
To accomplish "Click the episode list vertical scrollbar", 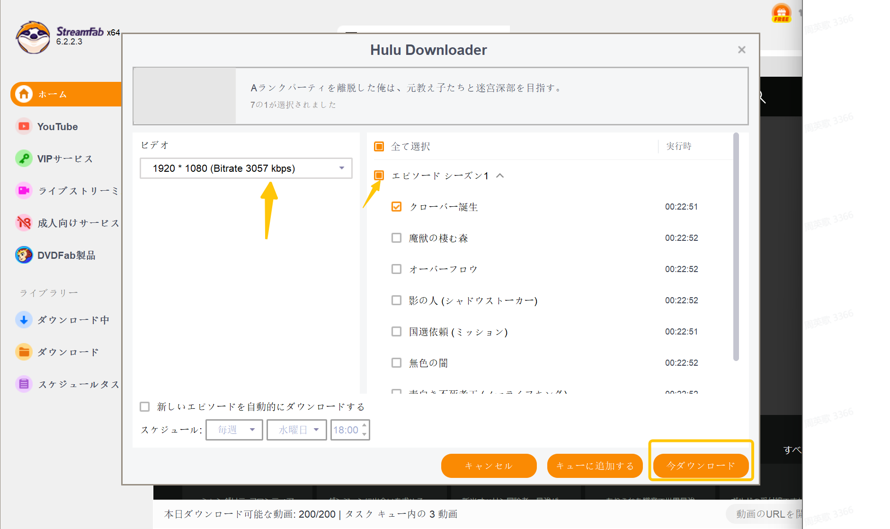I will pos(736,247).
